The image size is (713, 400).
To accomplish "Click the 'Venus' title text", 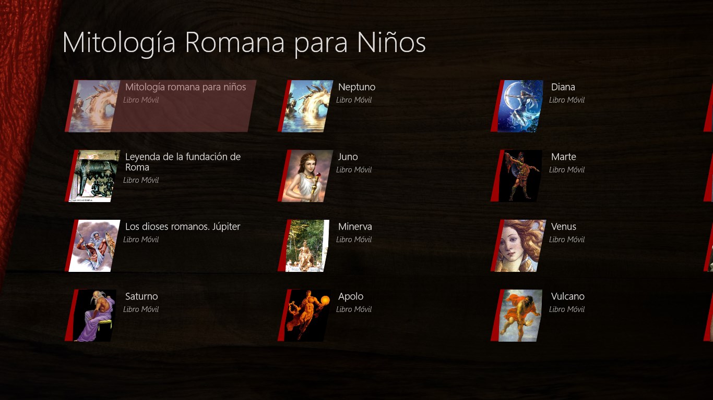I will [564, 227].
